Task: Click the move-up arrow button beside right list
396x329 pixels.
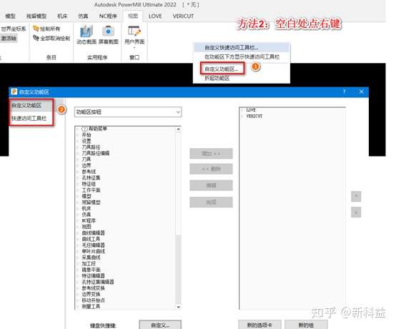Action: pos(356,197)
